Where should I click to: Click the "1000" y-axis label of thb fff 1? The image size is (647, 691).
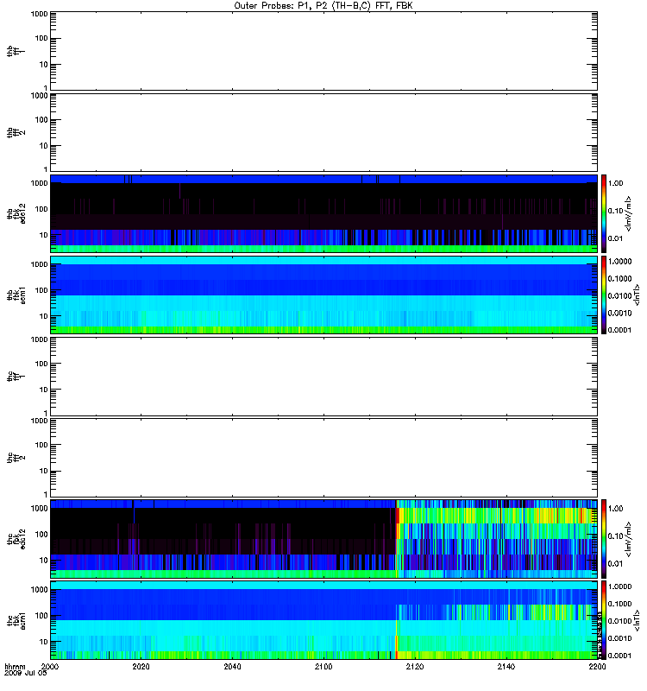pyautogui.click(x=40, y=14)
